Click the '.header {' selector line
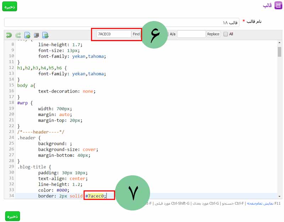The image size is (284, 222). pyautogui.click(x=29, y=138)
